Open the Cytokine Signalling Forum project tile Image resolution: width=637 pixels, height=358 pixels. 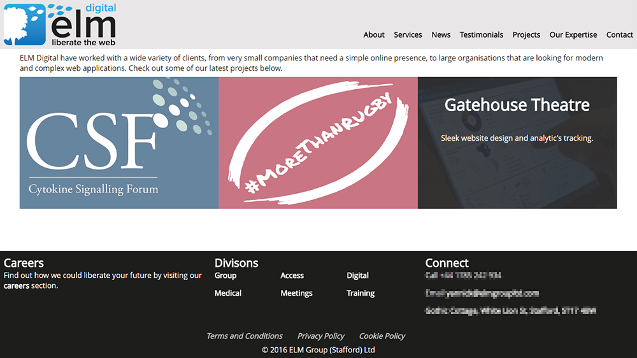tap(119, 143)
